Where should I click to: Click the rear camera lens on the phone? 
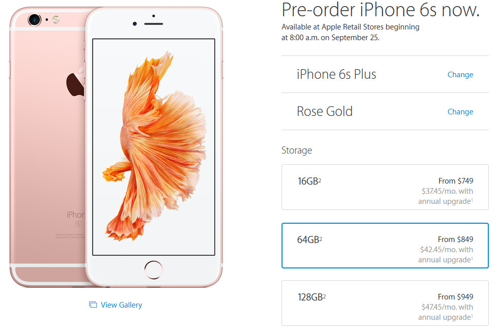click(x=35, y=20)
